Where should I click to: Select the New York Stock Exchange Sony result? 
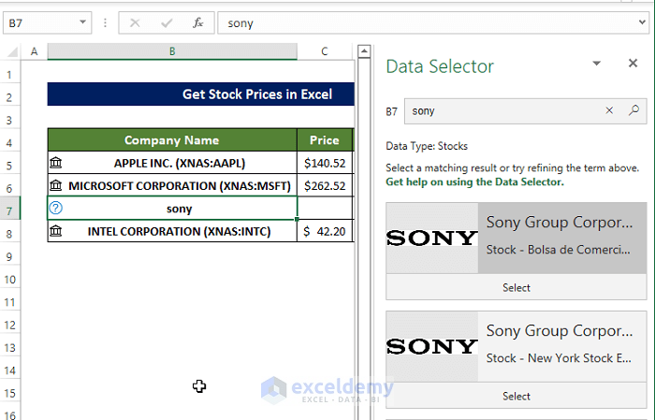(x=516, y=396)
